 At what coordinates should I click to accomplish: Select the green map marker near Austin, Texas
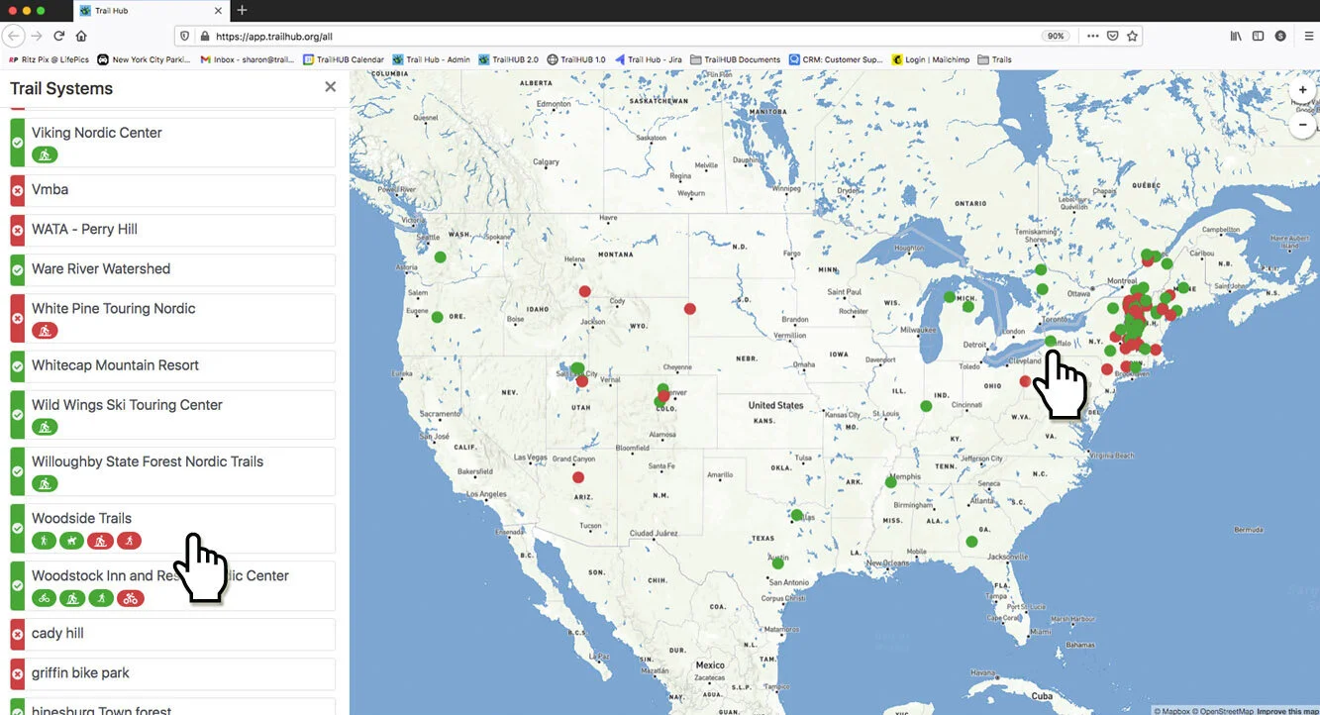coord(778,562)
